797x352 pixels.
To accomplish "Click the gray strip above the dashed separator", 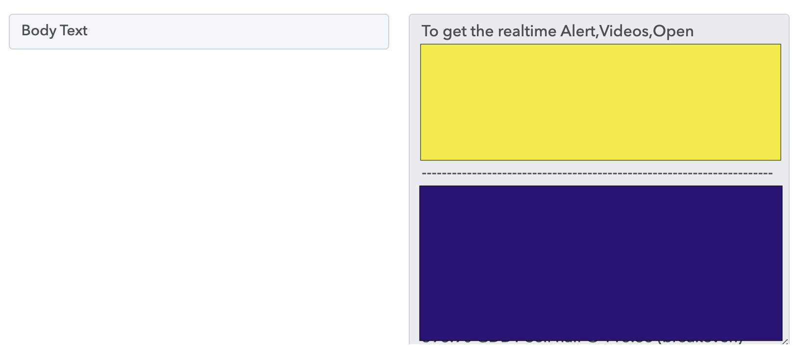I will (600, 165).
